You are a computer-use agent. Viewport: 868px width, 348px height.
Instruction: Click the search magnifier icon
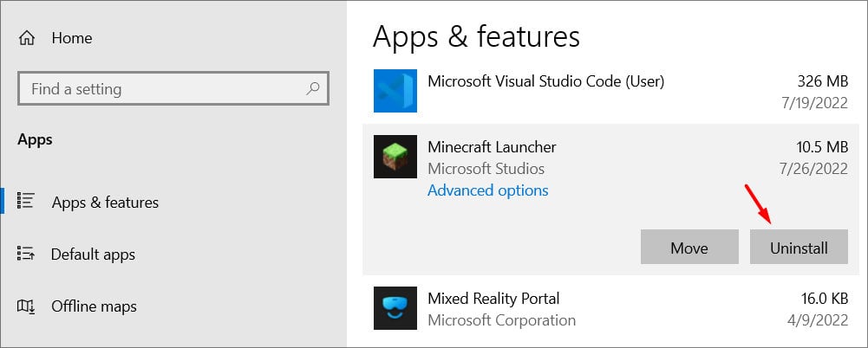click(x=313, y=88)
